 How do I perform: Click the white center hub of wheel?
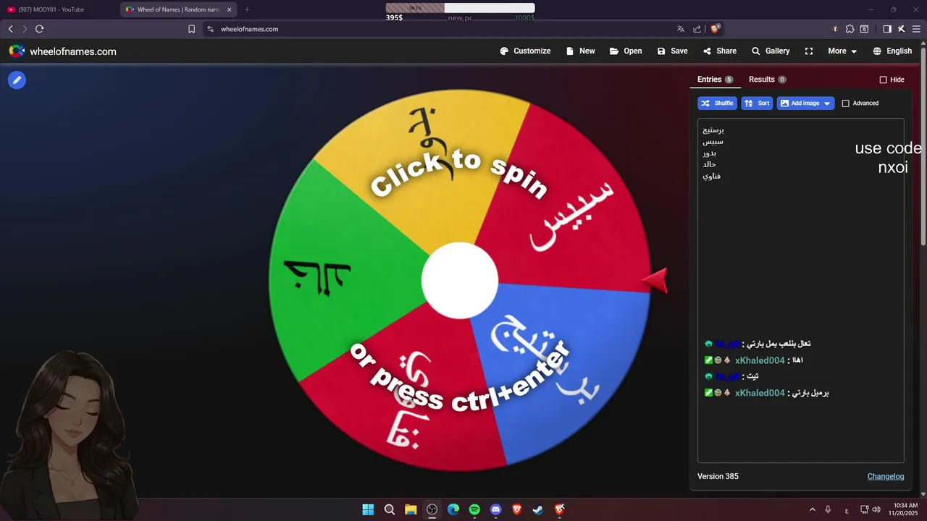(460, 281)
